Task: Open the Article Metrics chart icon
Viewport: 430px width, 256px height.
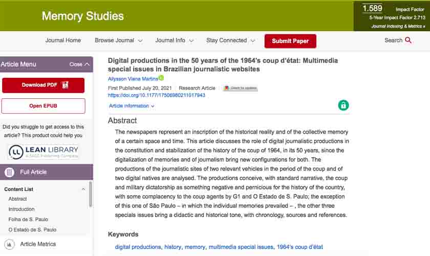Action: click(x=9, y=244)
